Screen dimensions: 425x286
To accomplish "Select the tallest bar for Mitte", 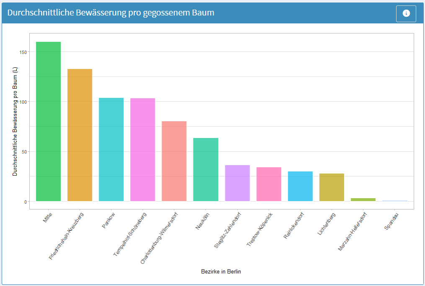I will pos(47,121).
